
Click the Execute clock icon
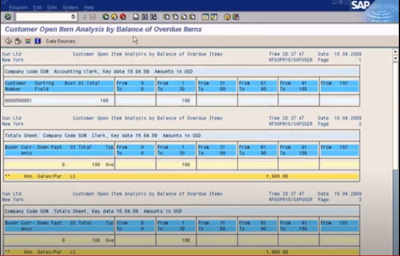click(x=8, y=41)
